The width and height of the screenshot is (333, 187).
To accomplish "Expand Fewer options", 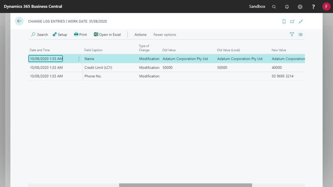I will coord(164,34).
